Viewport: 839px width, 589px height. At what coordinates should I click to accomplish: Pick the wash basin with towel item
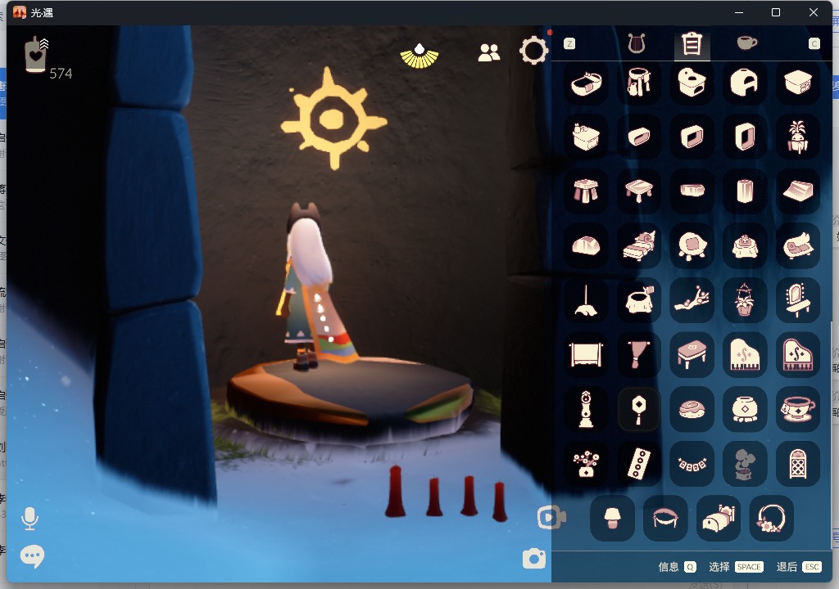coord(638,83)
